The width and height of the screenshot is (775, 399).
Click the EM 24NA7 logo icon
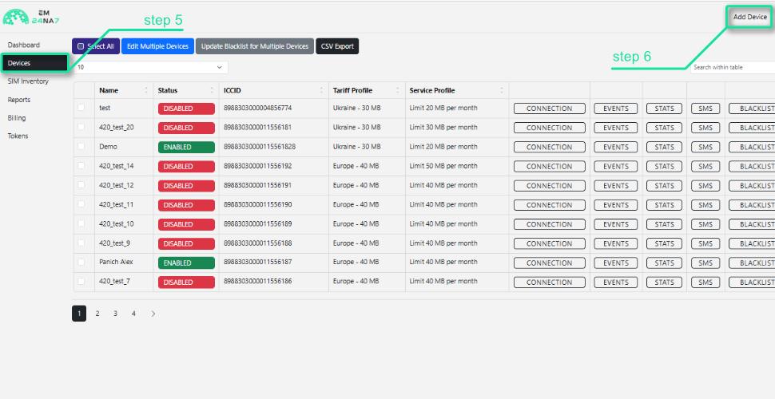point(16,17)
